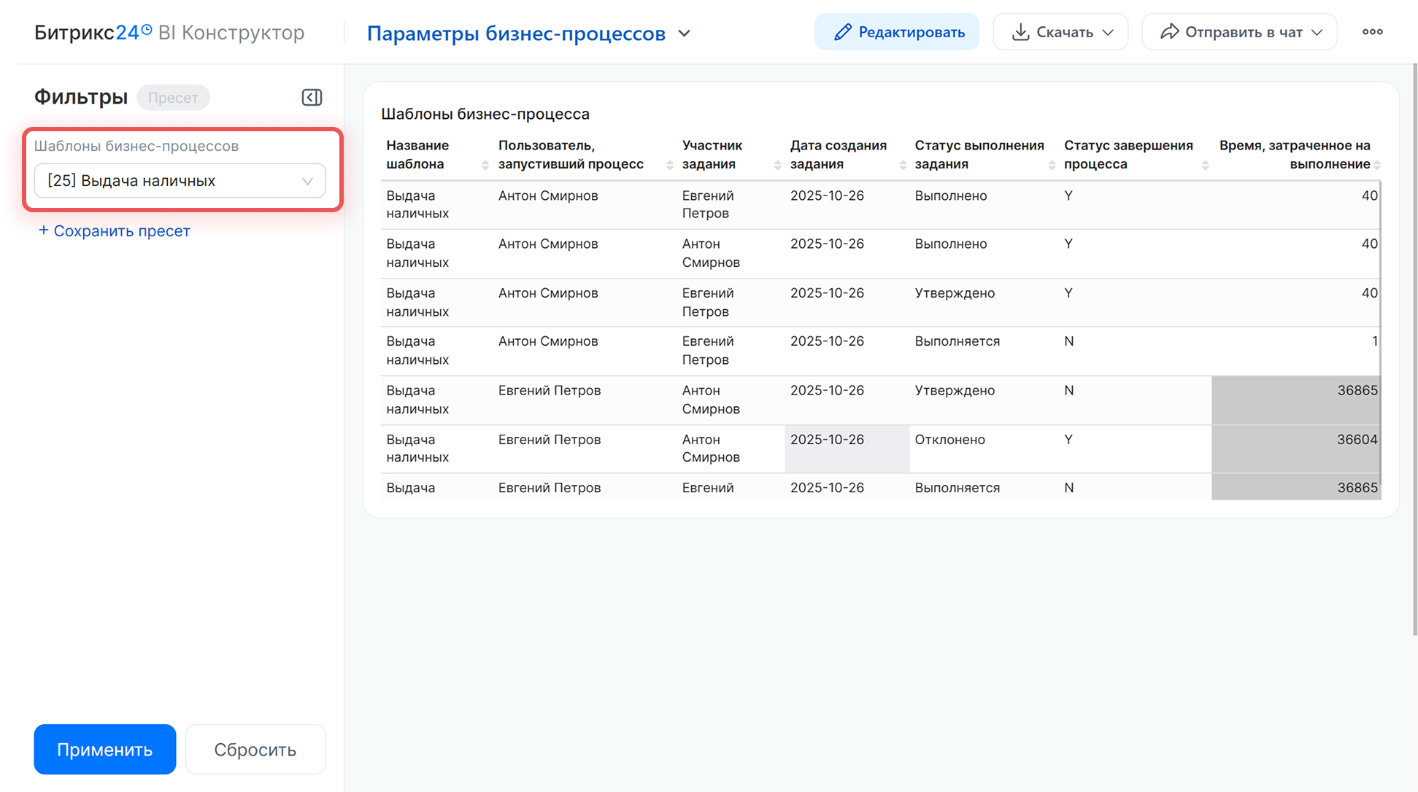1418x792 pixels.
Task: Sort by Статус завершения процесса column
Action: pos(1205,166)
